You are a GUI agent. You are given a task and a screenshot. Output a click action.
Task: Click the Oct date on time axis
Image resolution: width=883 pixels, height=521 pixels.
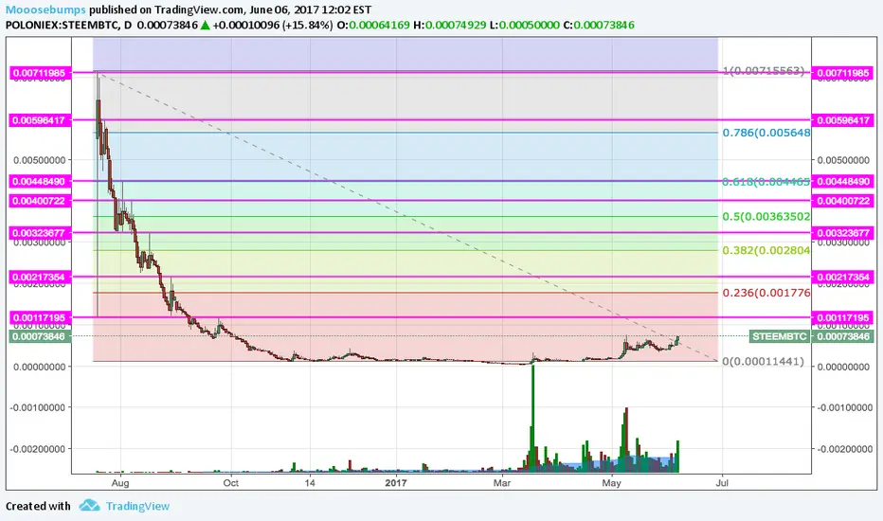tap(231, 483)
